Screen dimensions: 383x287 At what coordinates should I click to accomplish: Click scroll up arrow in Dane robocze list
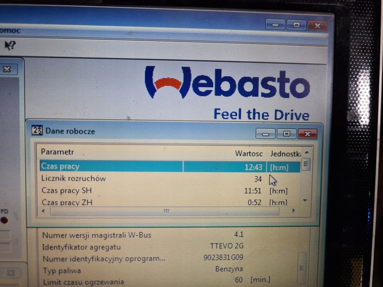[307, 153]
